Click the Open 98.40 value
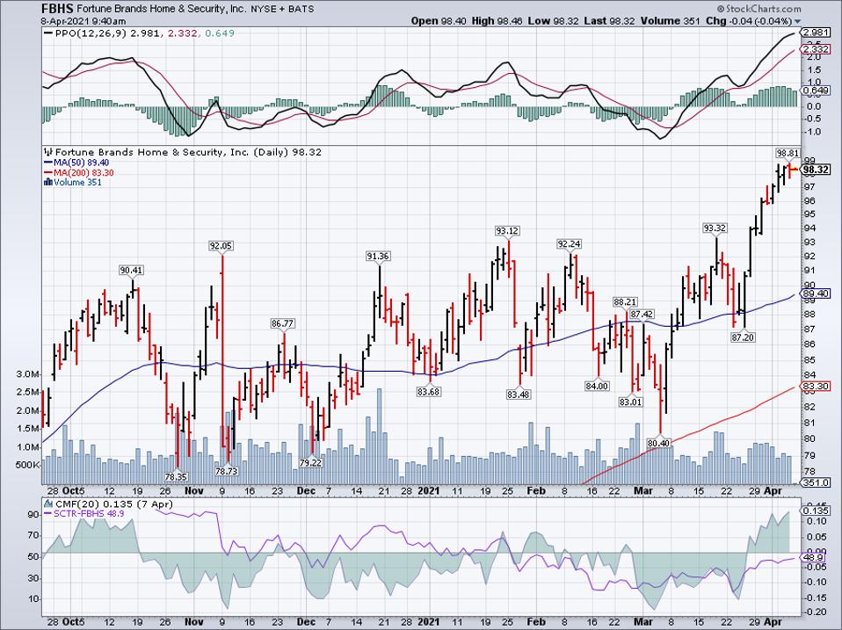 pyautogui.click(x=439, y=21)
